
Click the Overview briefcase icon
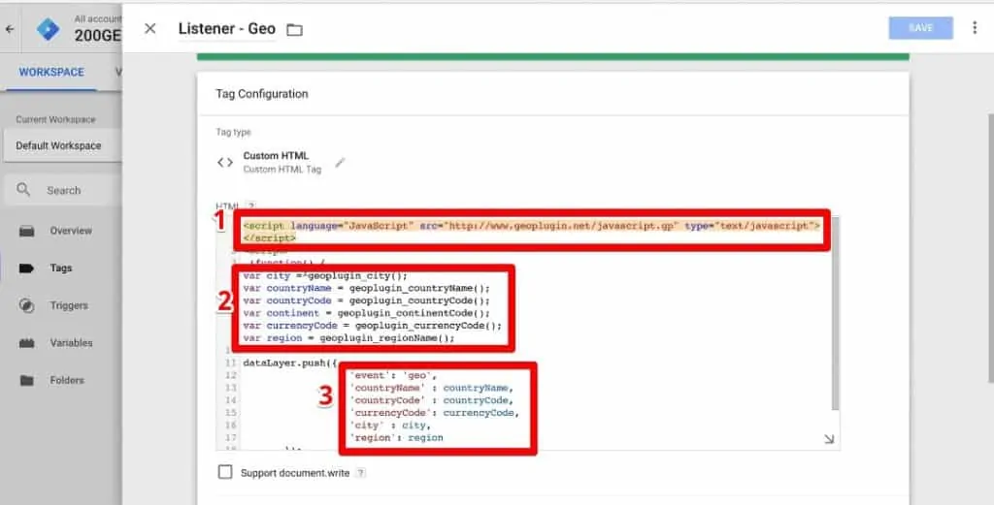[x=26, y=231]
